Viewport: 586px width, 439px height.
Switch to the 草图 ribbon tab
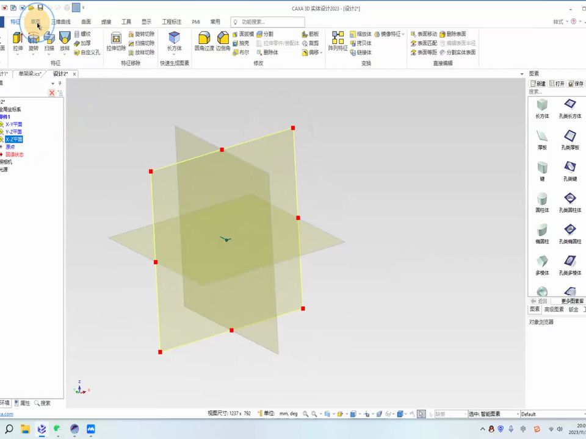tap(35, 21)
